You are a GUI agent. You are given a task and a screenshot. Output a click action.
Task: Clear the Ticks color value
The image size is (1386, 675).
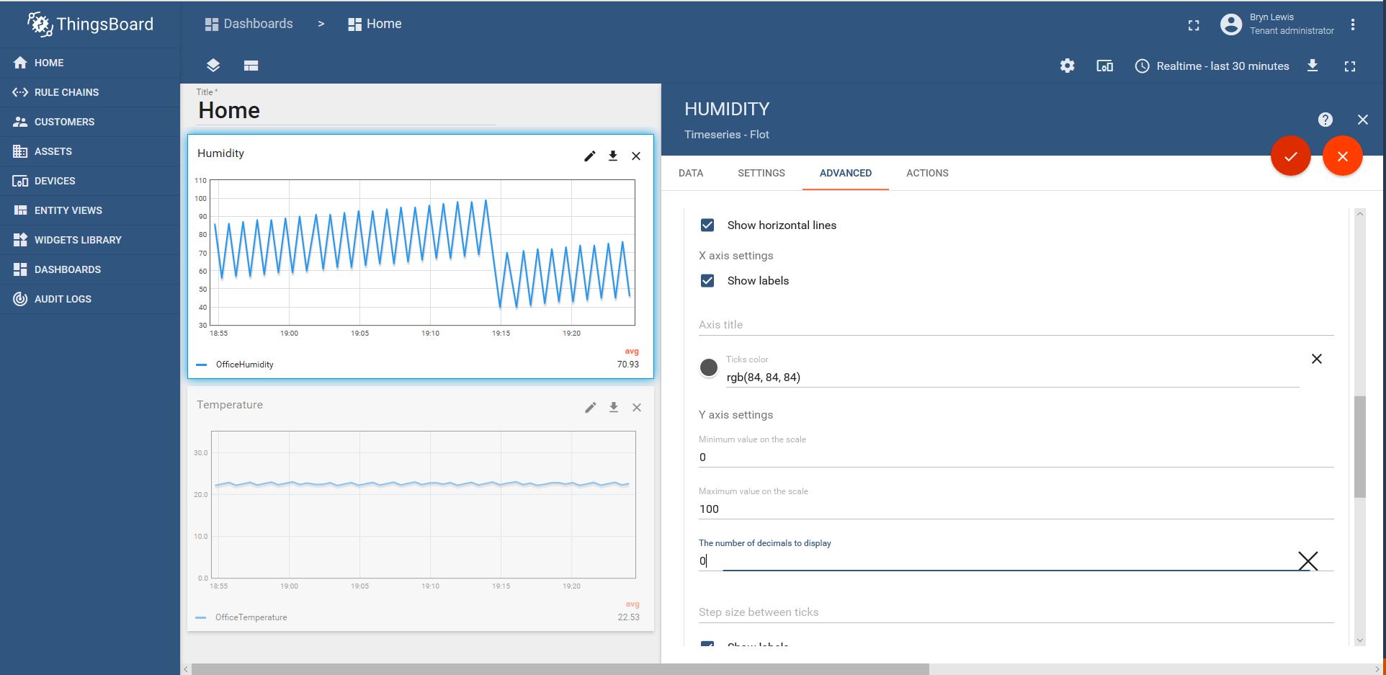[1317, 359]
